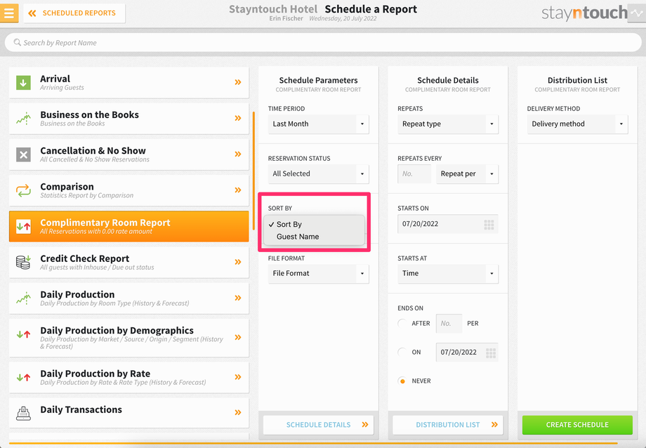The width and height of the screenshot is (646, 448).
Task: Open the File Format dropdown
Action: [x=319, y=274]
